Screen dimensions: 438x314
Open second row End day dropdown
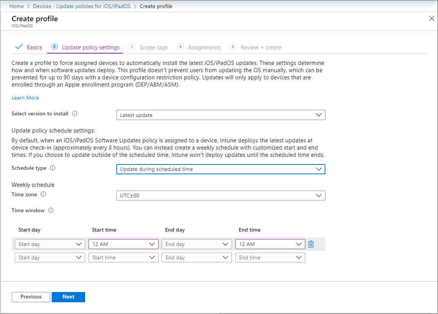coord(197,257)
